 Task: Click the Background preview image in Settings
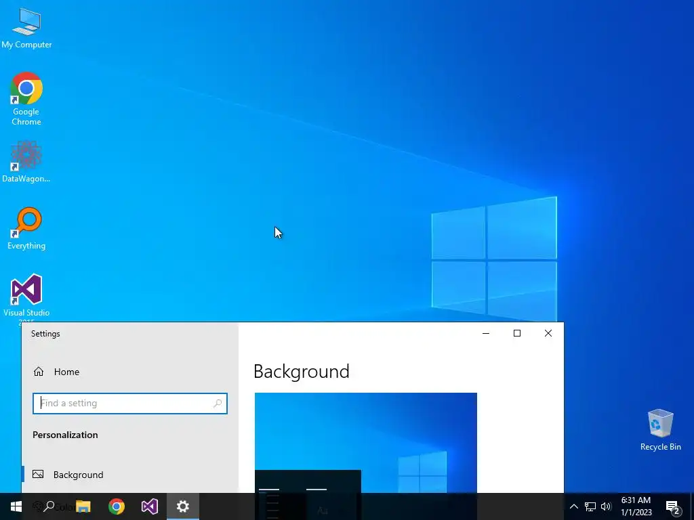tap(365, 443)
